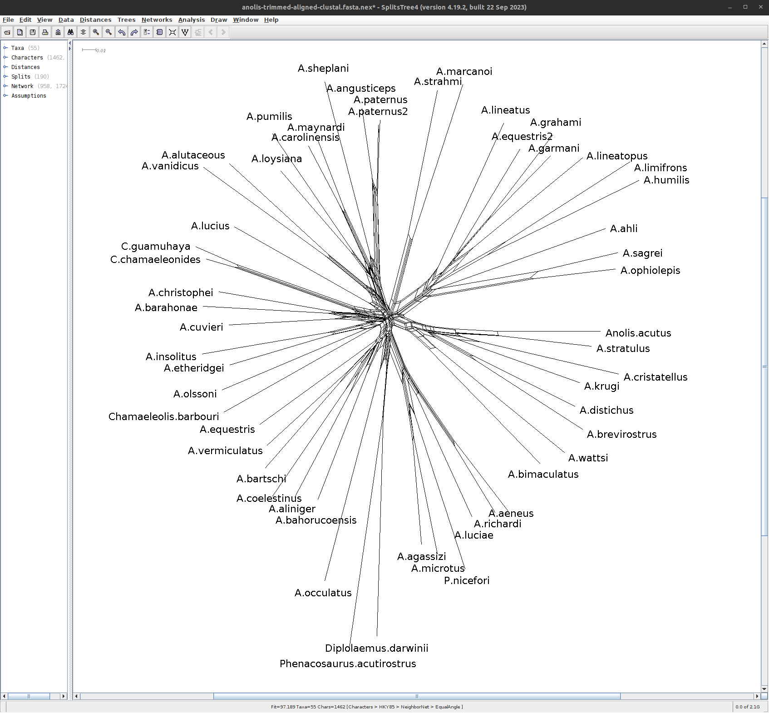Click the consensus network W-shaped icon
This screenshot has height=713, width=769.
tap(185, 32)
